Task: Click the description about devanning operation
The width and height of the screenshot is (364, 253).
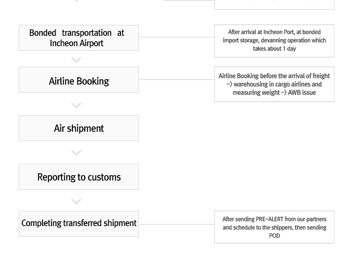Action: pyautogui.click(x=274, y=41)
